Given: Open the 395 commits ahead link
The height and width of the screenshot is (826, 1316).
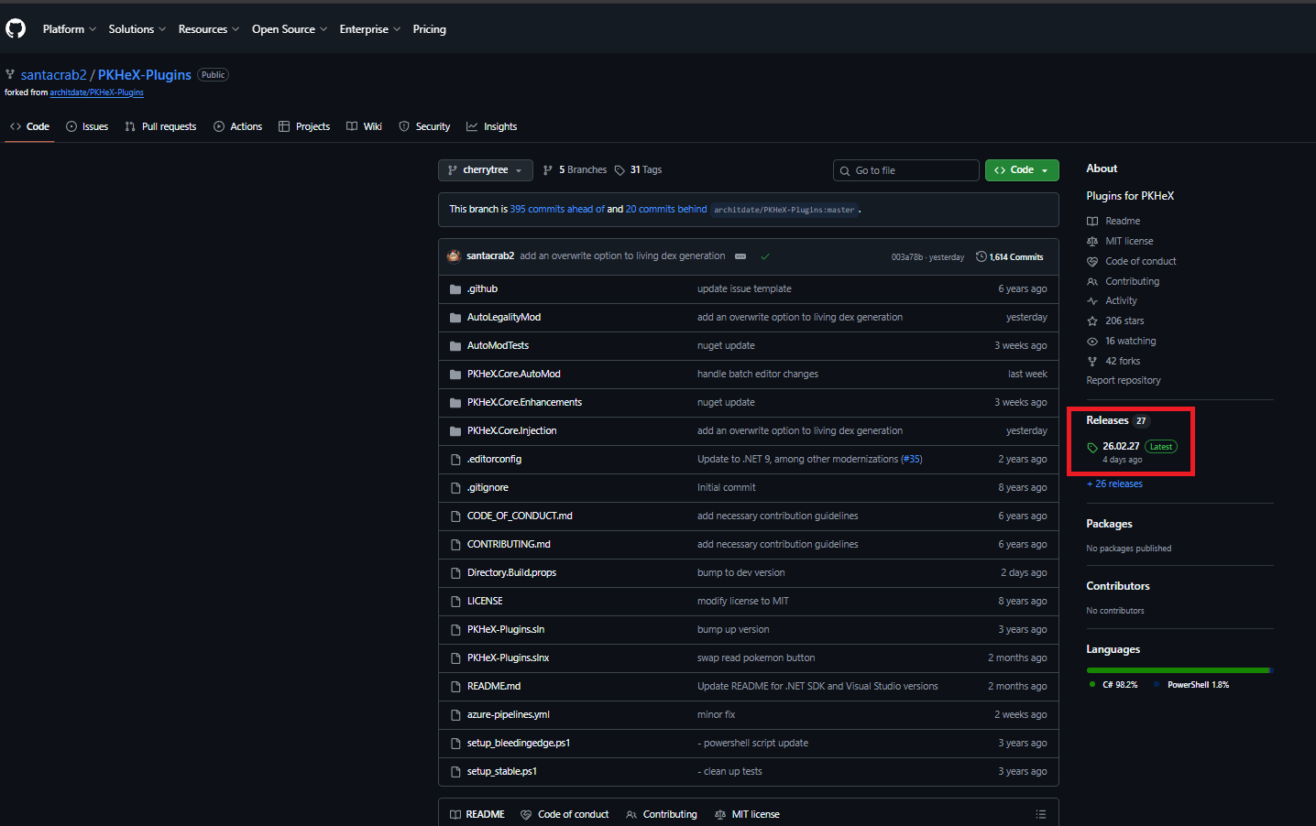Looking at the screenshot, I should 556,209.
